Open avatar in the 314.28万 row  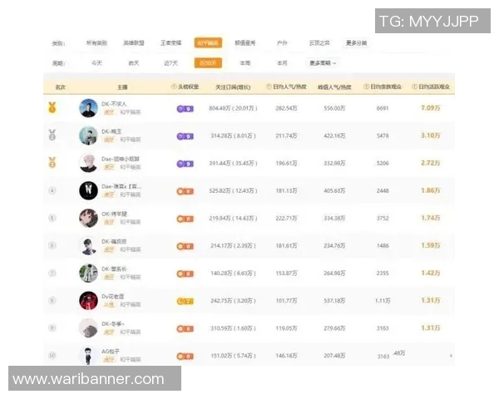coord(88,135)
